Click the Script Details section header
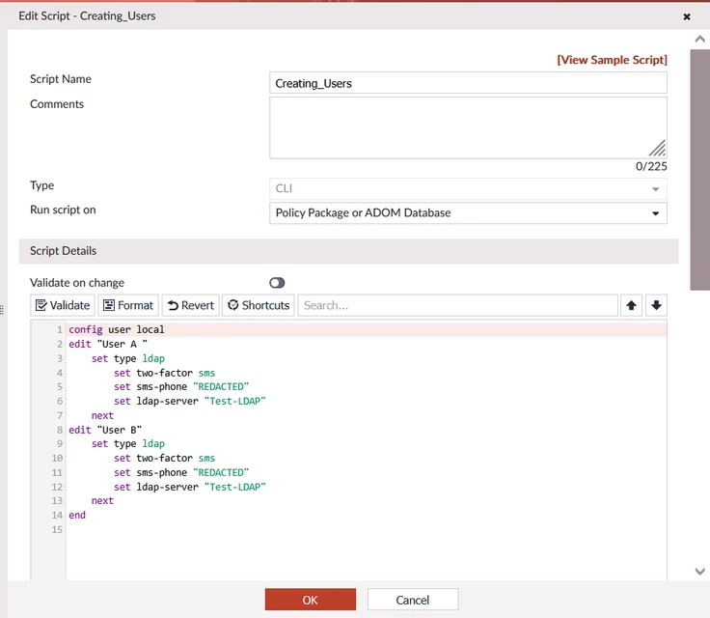This screenshot has width=710, height=618. [348, 251]
